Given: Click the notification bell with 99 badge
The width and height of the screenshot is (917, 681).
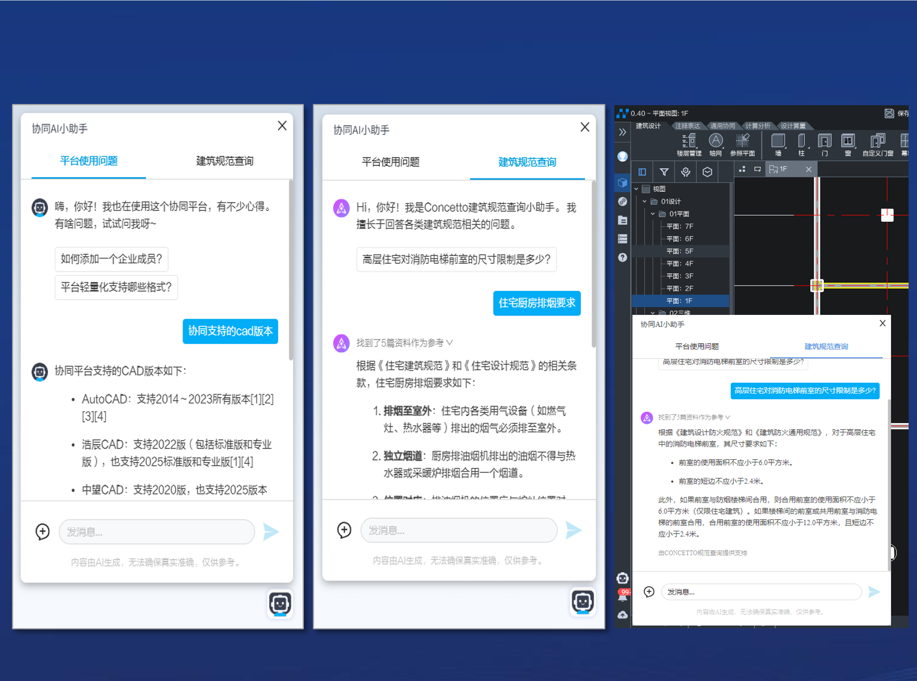Looking at the screenshot, I should pos(623,596).
